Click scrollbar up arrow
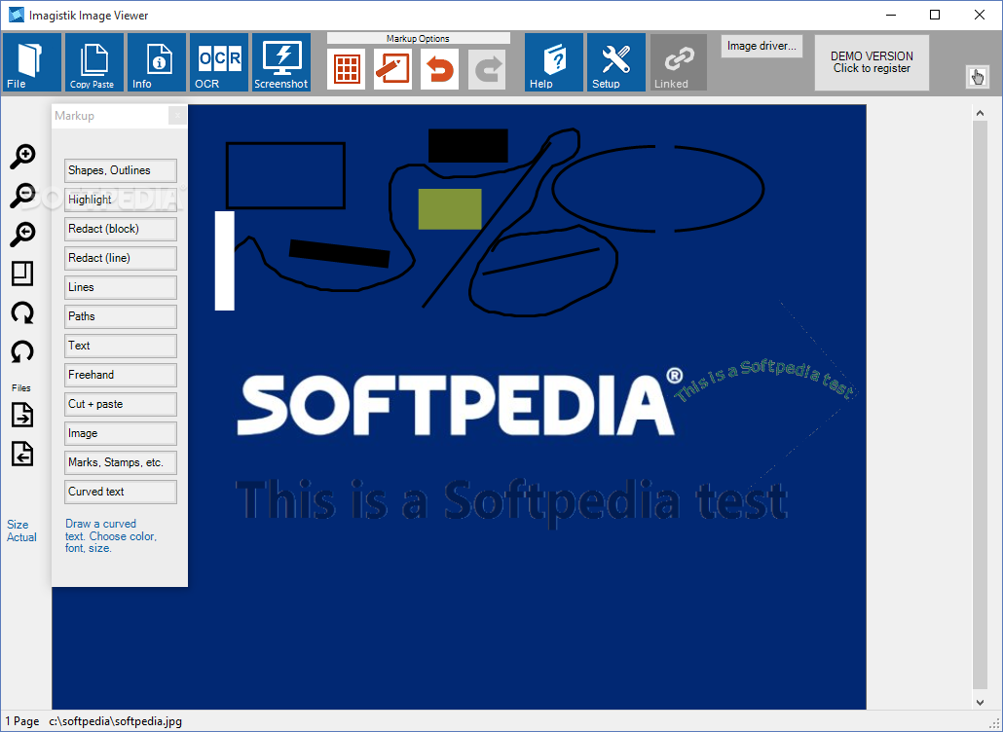The width and height of the screenshot is (1003, 732). 980,113
